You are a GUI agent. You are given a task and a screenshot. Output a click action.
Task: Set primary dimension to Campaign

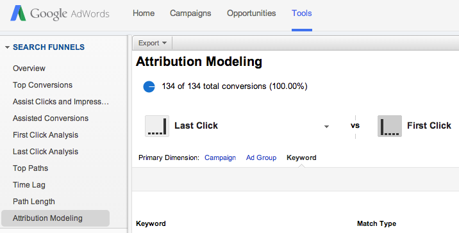click(x=220, y=157)
